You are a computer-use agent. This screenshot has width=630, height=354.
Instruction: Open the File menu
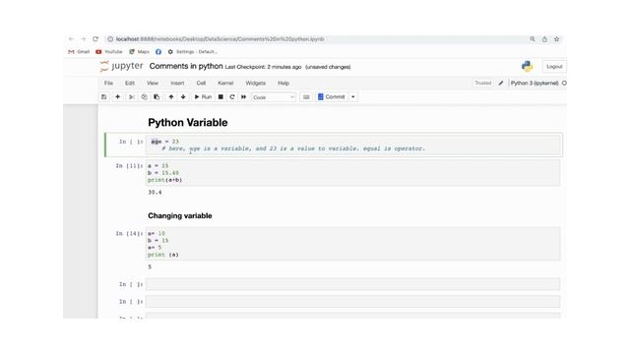coord(108,83)
